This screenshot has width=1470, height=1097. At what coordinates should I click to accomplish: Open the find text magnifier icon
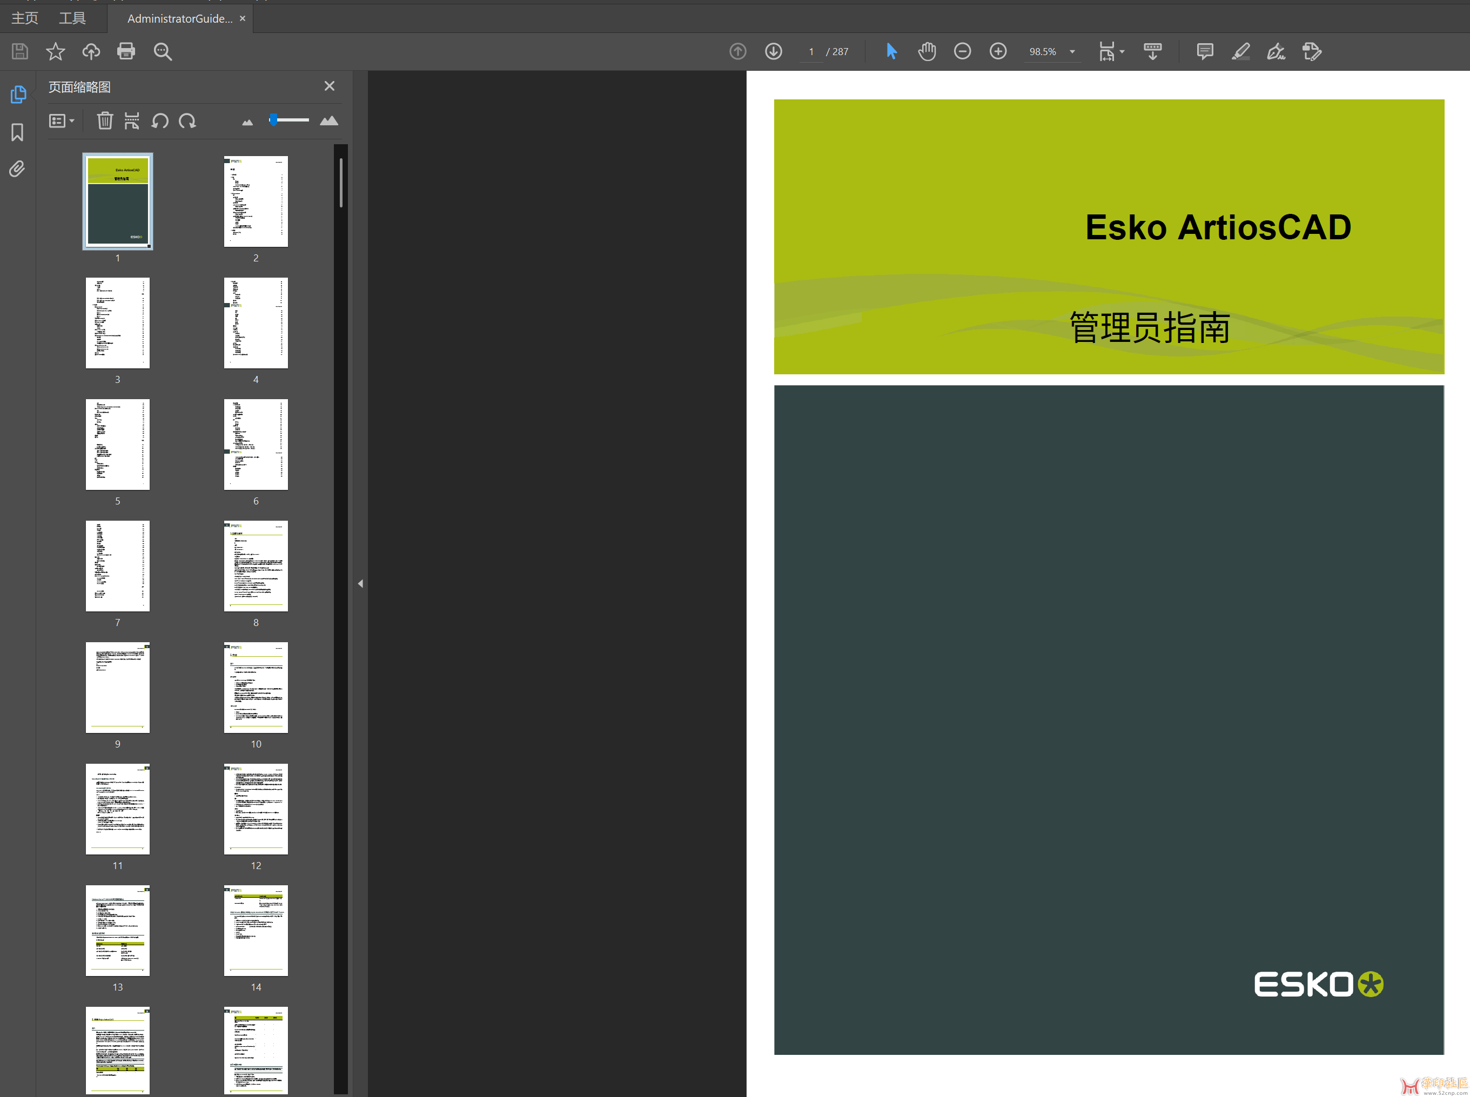pos(163,51)
